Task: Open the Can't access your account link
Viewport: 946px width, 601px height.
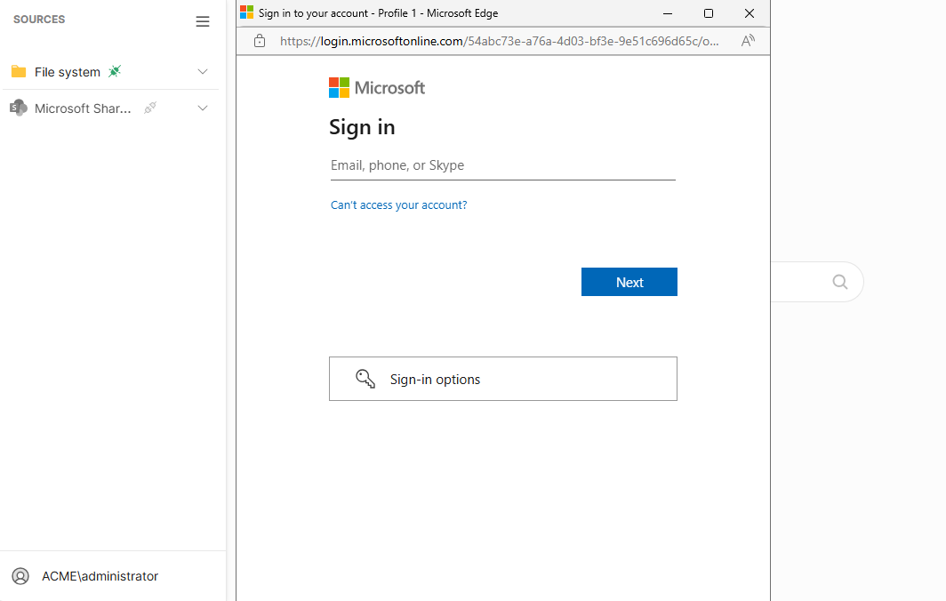Action: (x=398, y=205)
